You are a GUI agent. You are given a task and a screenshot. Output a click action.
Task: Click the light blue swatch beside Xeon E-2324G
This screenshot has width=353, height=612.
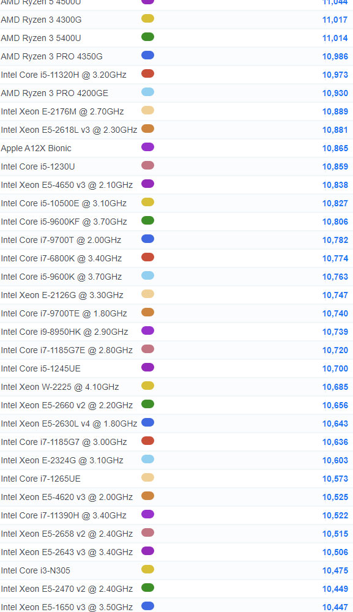pyautogui.click(x=147, y=459)
